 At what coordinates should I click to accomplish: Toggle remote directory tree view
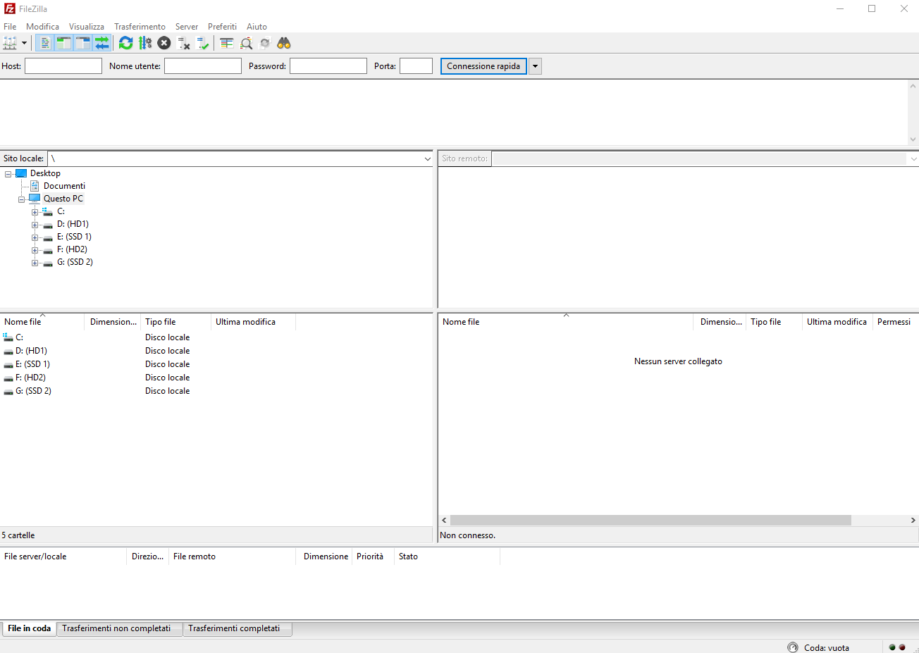point(82,43)
